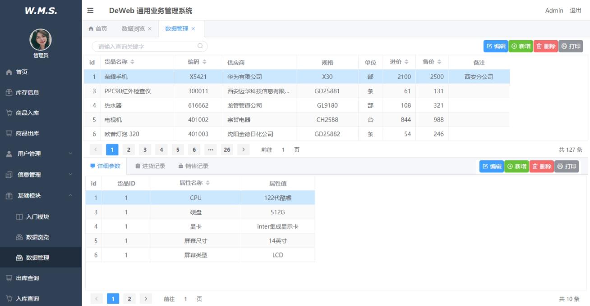The height and width of the screenshot is (306, 590).
Task: Open the 销售记录 tab in the detail panel
Action: pyautogui.click(x=194, y=166)
